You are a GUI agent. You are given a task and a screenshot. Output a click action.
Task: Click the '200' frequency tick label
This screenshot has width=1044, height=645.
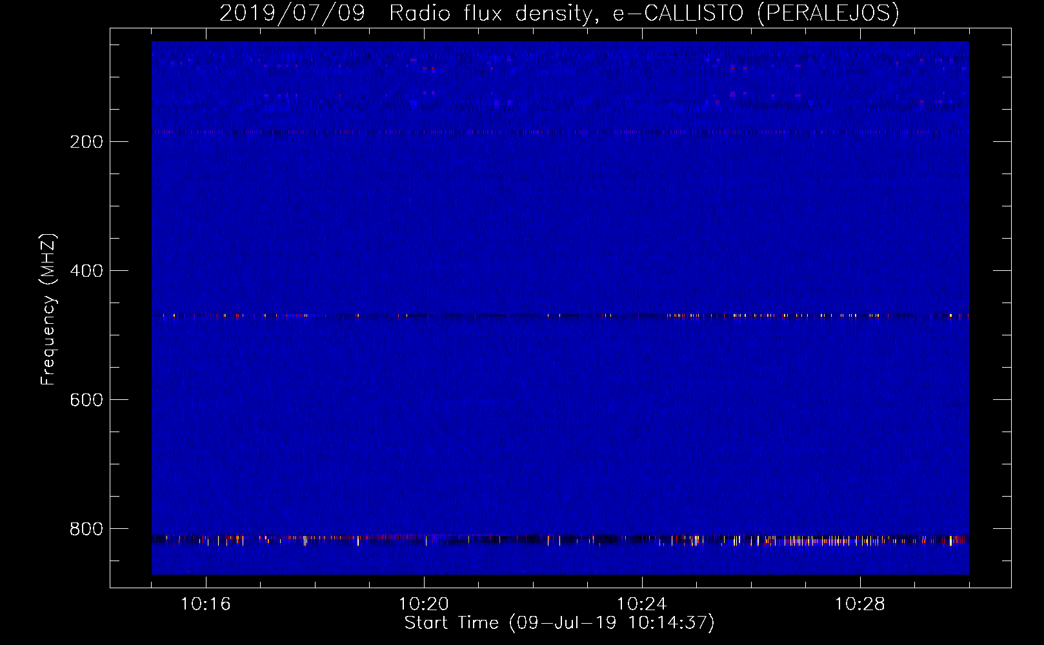pyautogui.click(x=86, y=142)
